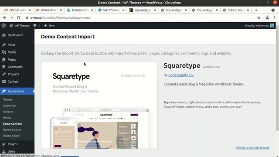Viewport: 279px width, 157px height.
Task: Open the comments bubble in admin bar
Action: pos(35,26)
